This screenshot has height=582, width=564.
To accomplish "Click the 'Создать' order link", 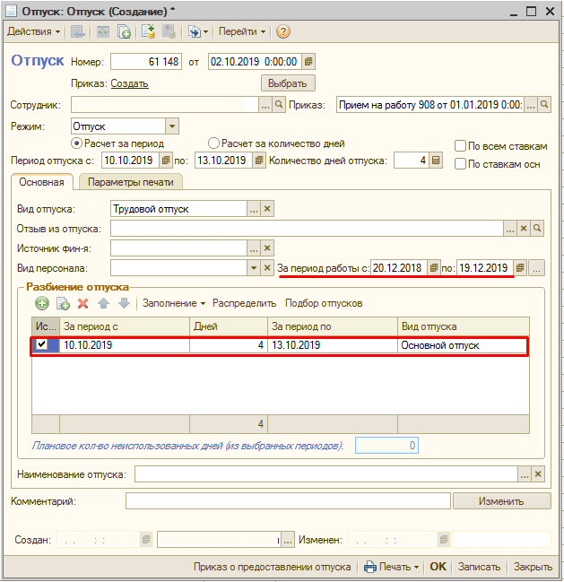I will (129, 83).
